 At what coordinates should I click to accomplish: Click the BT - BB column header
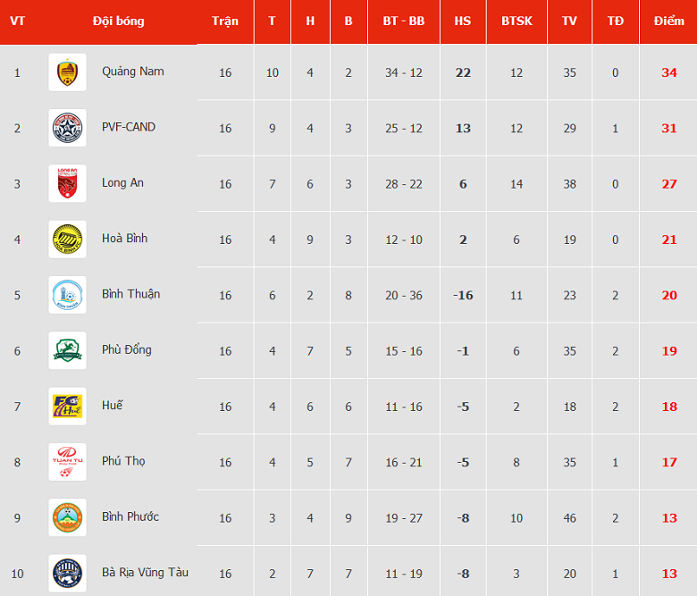[x=404, y=21]
